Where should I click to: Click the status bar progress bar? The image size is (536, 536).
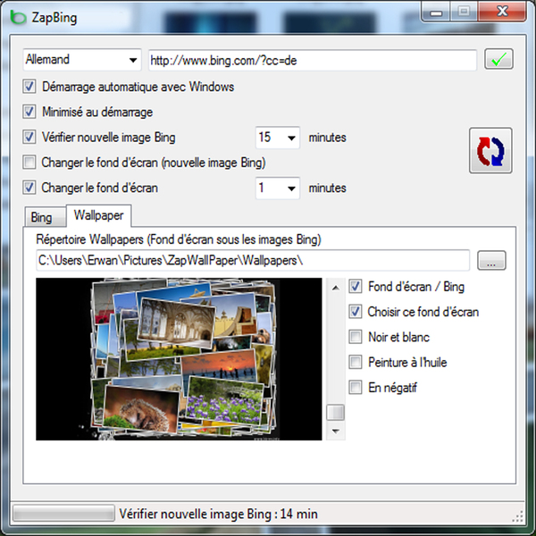point(63,514)
